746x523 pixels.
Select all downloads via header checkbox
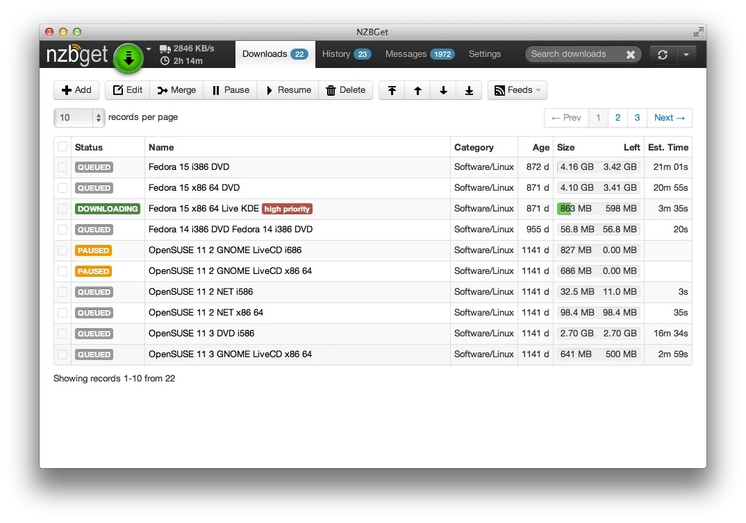[x=62, y=146]
